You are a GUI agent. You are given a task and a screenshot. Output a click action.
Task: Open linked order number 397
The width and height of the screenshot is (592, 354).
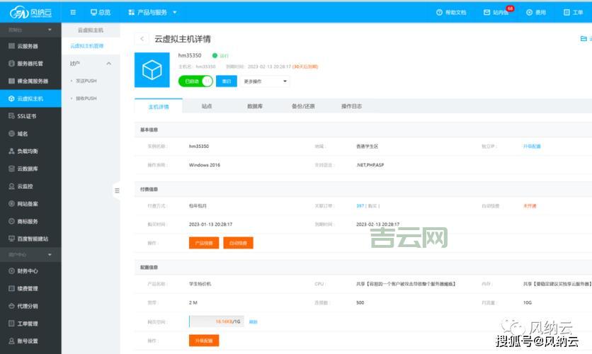tap(360, 206)
